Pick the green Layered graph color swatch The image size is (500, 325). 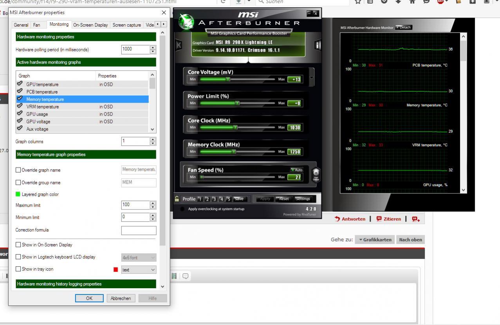coord(18,194)
